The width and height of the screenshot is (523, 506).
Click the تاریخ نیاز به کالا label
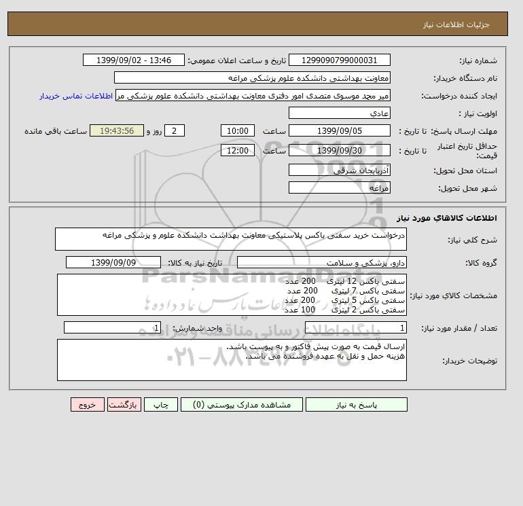coord(195,263)
